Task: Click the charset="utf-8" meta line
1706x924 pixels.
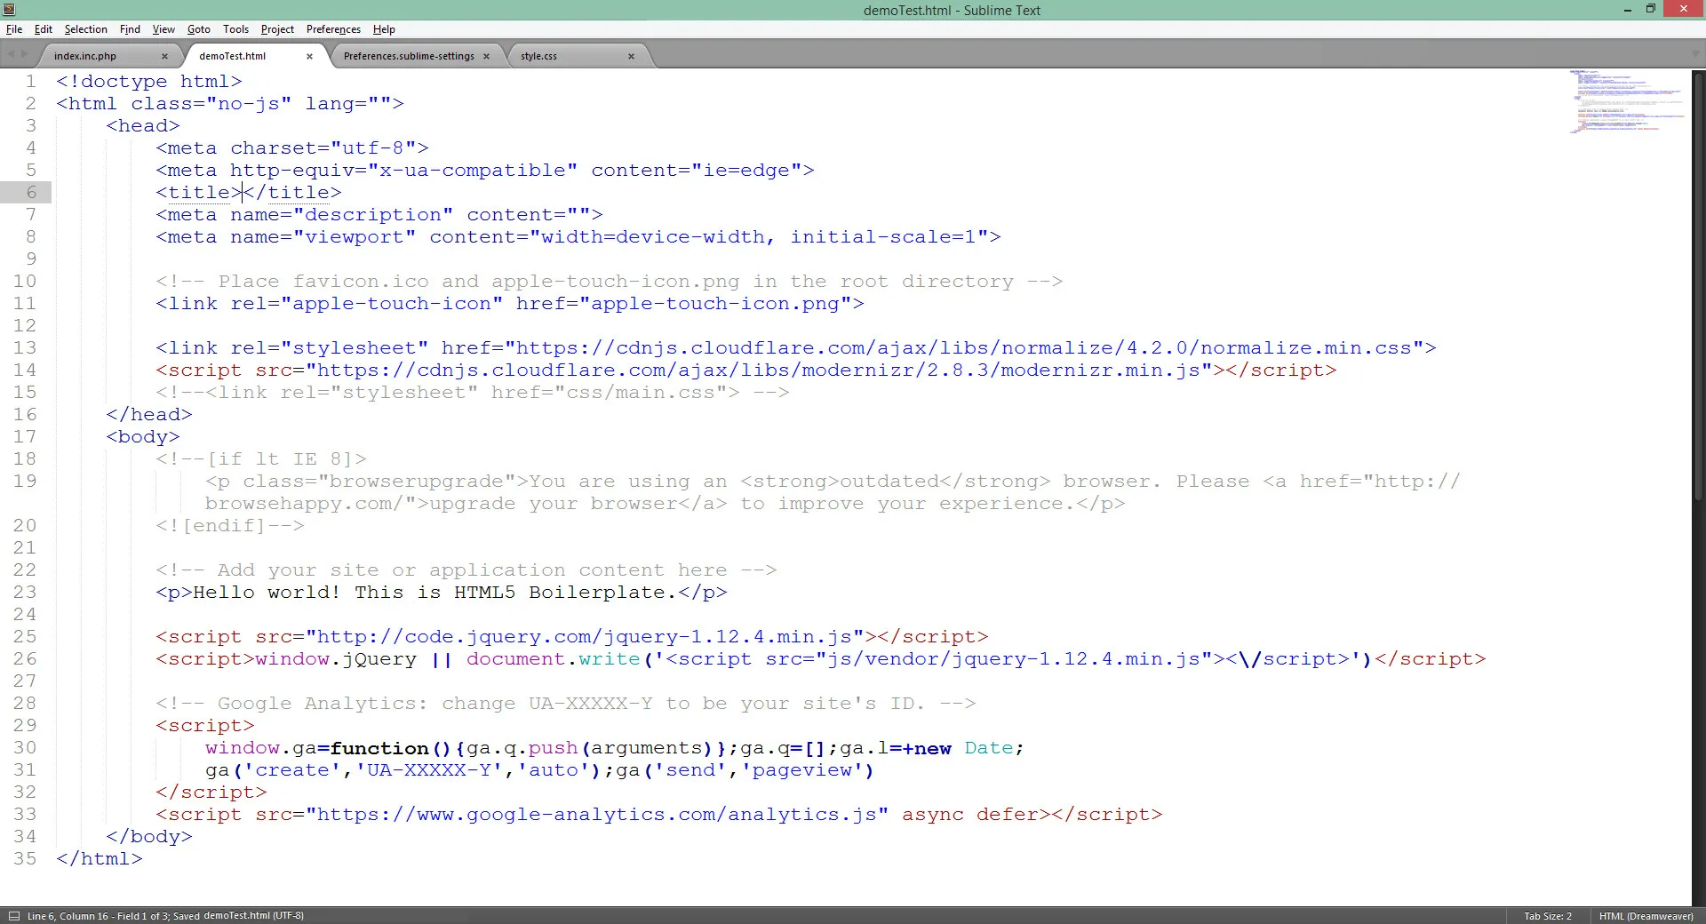Action: click(x=292, y=148)
